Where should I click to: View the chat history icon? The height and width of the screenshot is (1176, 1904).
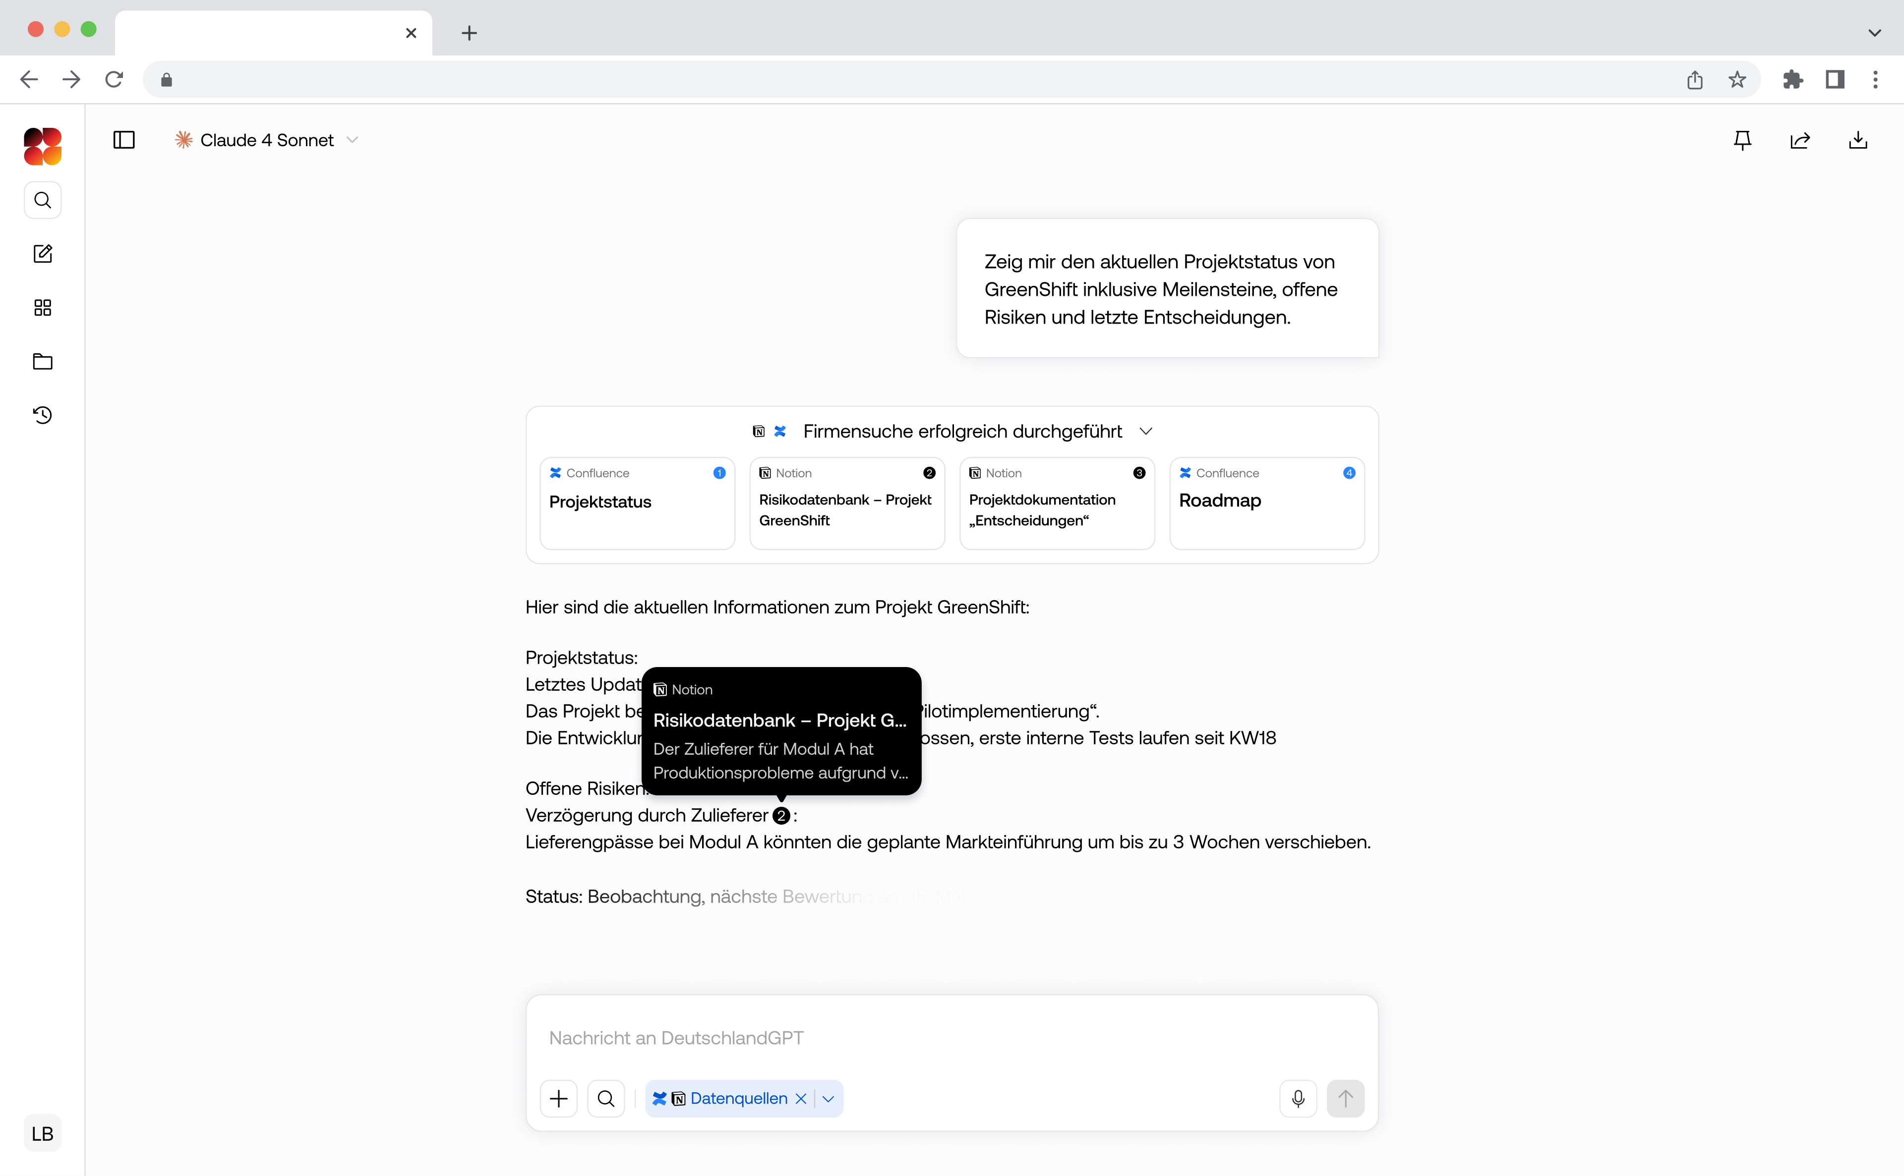point(42,415)
